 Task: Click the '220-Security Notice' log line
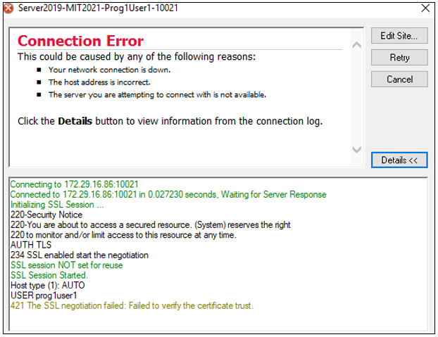46,215
